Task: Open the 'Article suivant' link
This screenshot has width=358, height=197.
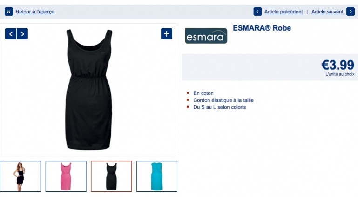Action: pos(327,12)
